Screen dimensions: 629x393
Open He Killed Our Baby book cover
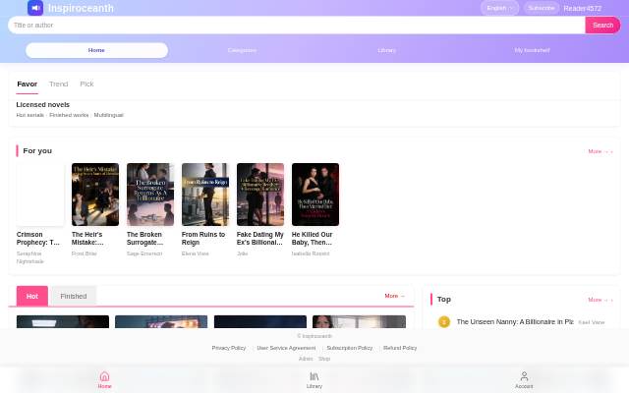point(315,195)
